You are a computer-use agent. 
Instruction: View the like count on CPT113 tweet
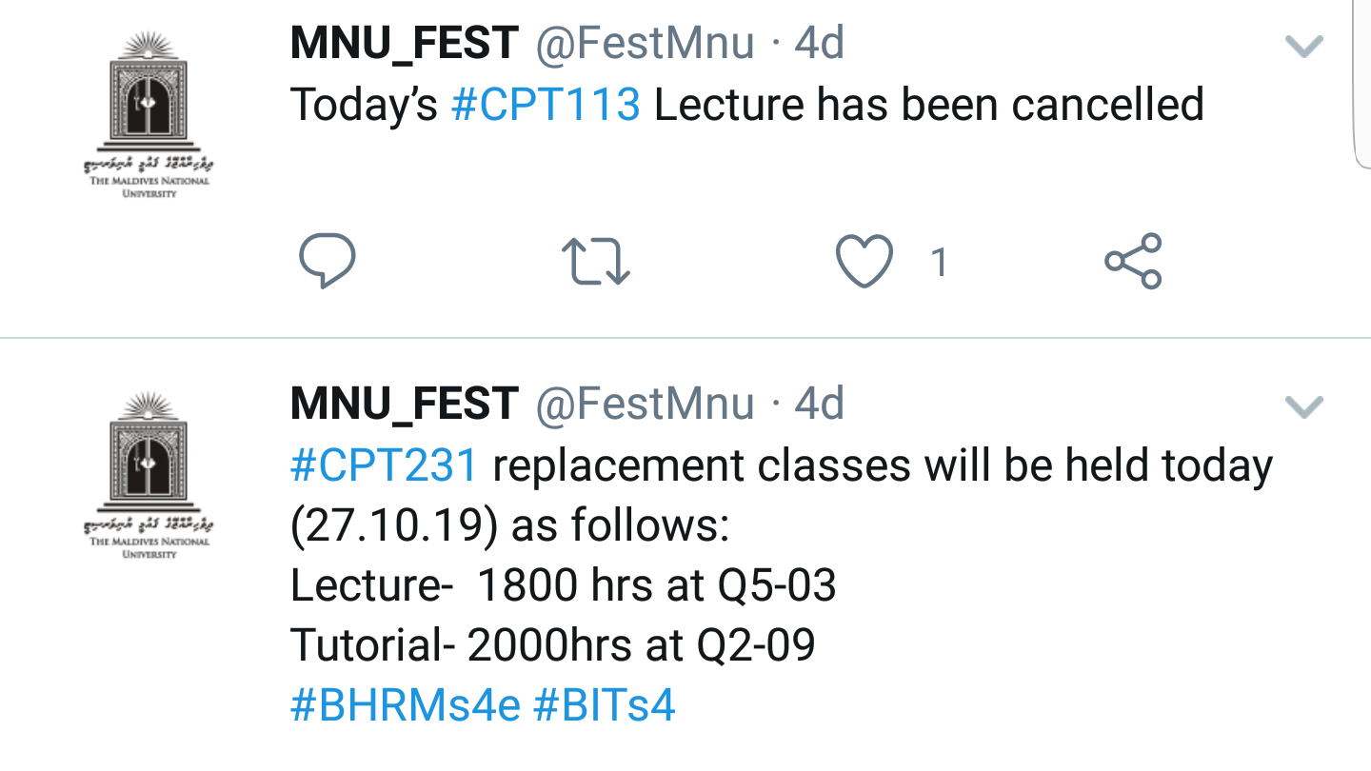coord(939,262)
